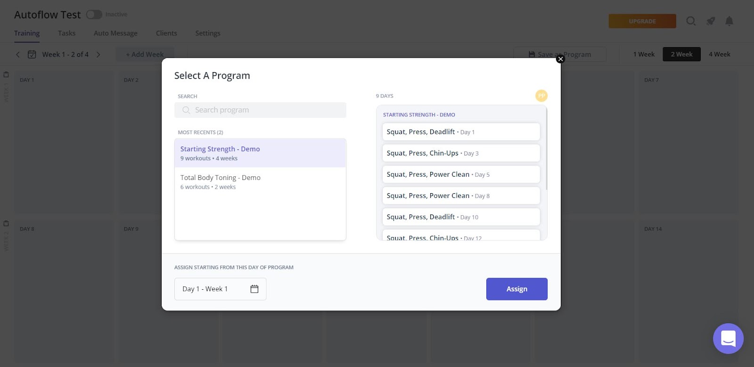Click the Week 1 clipboard icon
Screen dimensions: 754x367
point(6,74)
